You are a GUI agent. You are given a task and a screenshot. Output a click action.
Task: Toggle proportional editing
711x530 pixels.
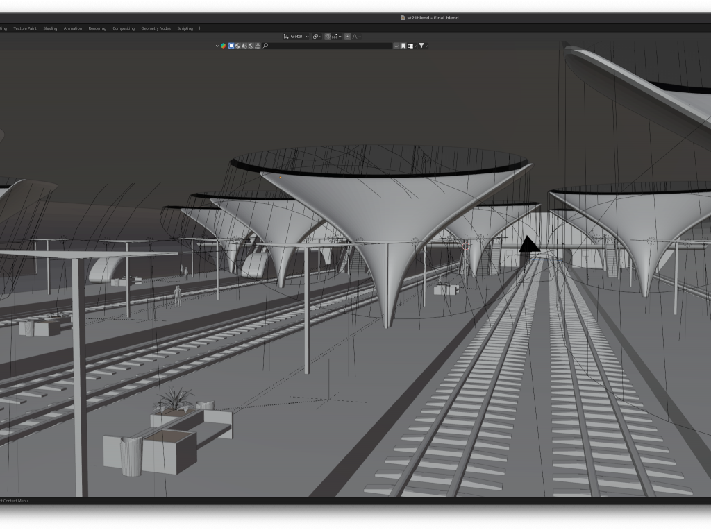coord(347,36)
